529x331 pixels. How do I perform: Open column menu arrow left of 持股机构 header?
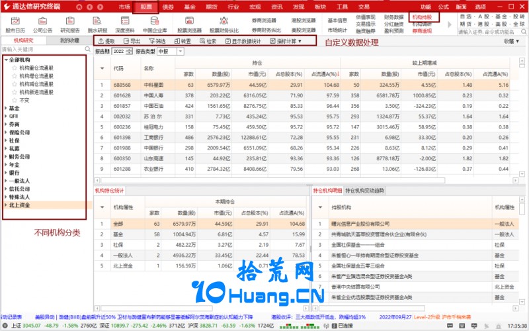tap(320, 207)
